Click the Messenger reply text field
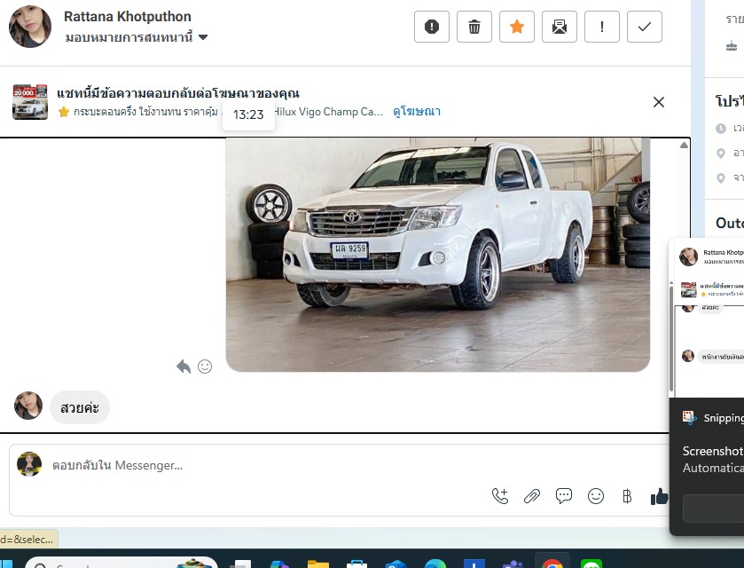 pos(266,465)
